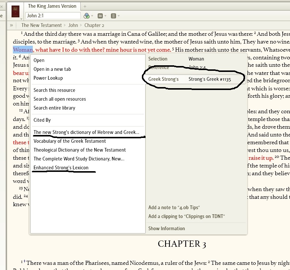The width and height of the screenshot is (290, 270).
Task: Select the Selection Woman row
Action: tap(196, 59)
